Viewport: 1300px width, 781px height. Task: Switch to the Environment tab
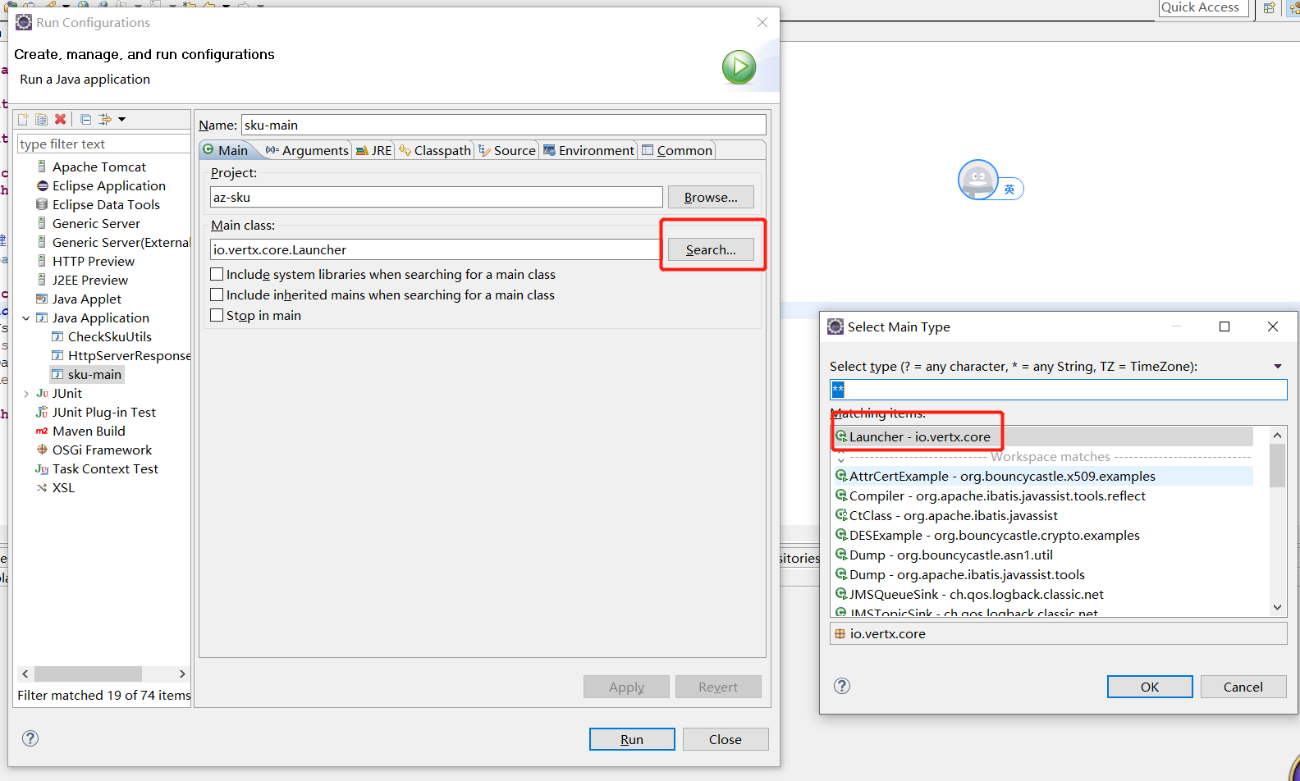pyautogui.click(x=588, y=150)
